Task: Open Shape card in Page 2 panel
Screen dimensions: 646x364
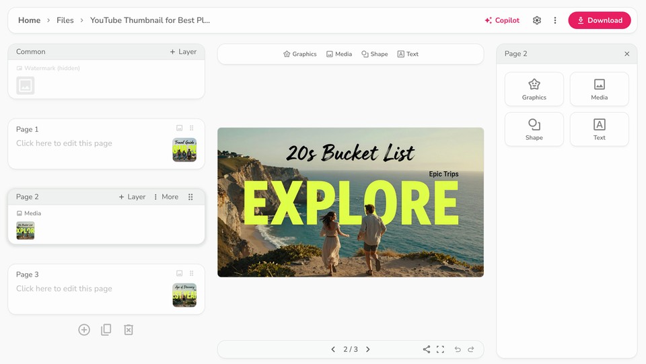Action: [534, 129]
